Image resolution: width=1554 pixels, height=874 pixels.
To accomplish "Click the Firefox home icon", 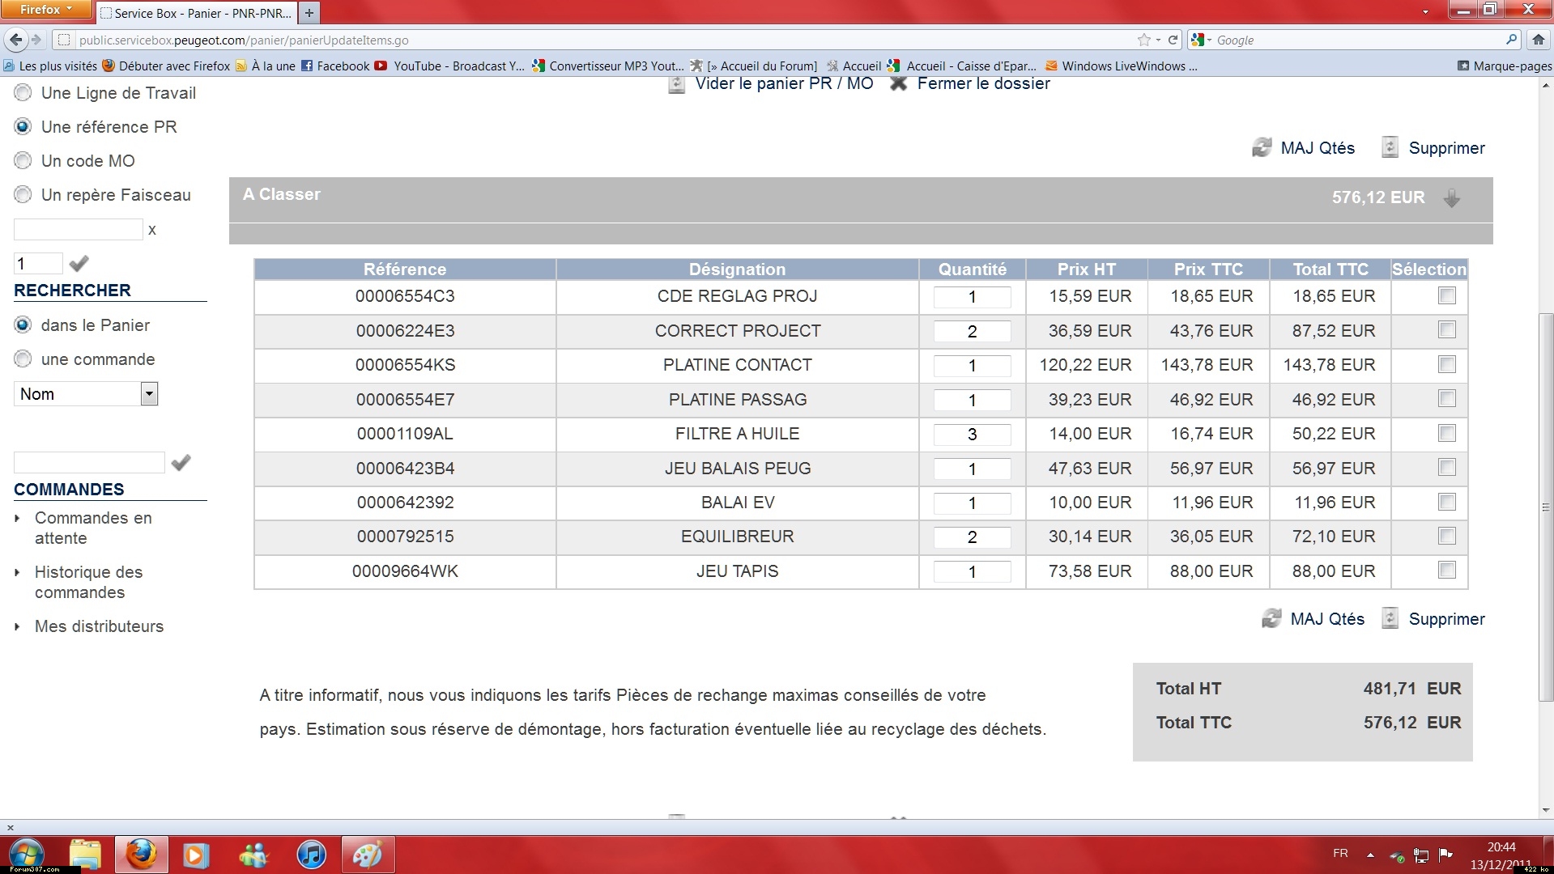I will tap(1539, 40).
